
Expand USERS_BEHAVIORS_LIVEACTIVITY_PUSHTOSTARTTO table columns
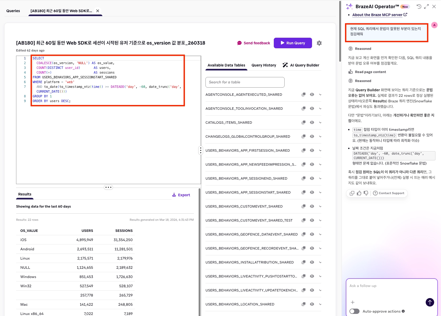(x=320, y=276)
